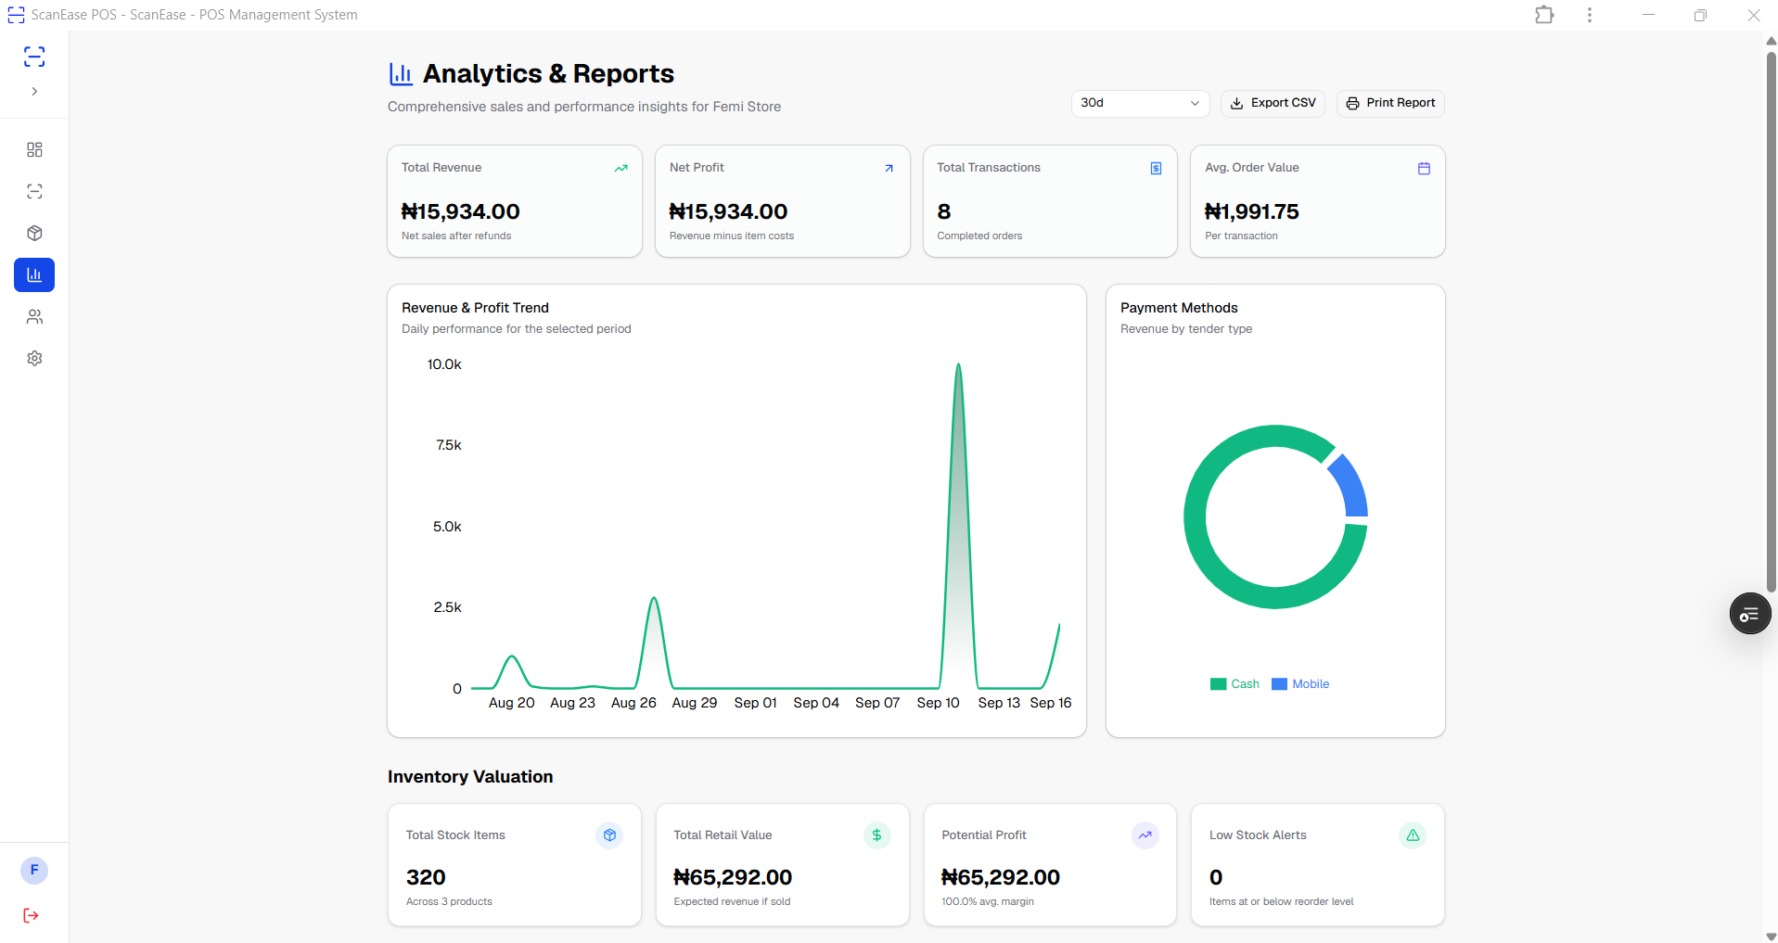Click the ScanEase logo icon in sidebar
1778x943 pixels.
(34, 57)
